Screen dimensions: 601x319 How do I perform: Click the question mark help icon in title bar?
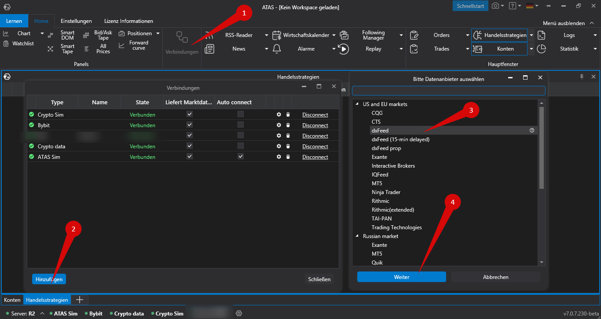(512, 6)
